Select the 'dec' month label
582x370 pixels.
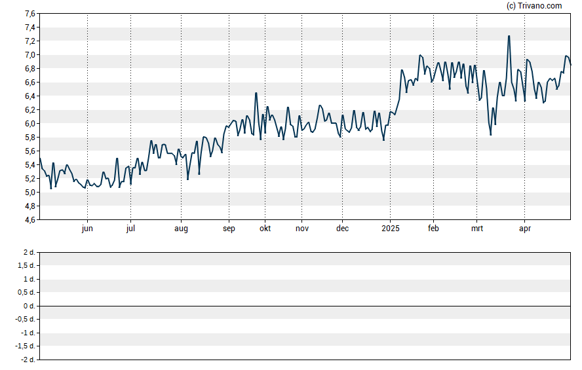(x=342, y=229)
